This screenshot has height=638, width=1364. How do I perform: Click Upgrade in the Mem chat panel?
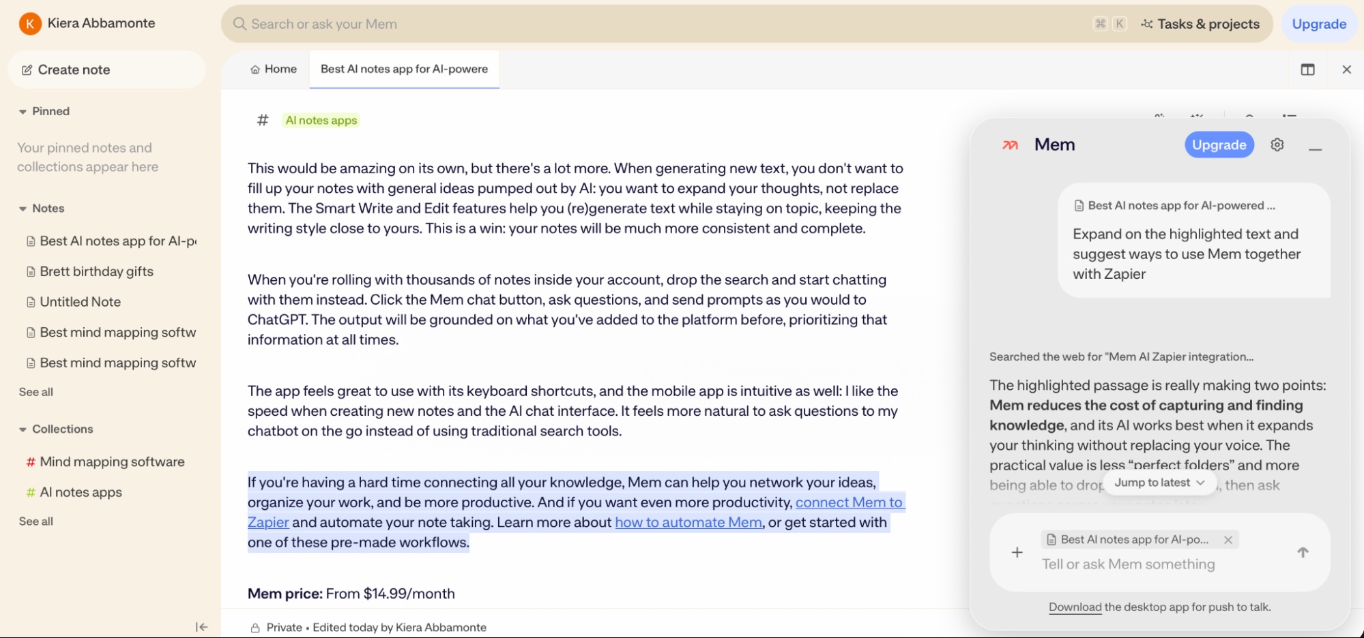point(1219,145)
